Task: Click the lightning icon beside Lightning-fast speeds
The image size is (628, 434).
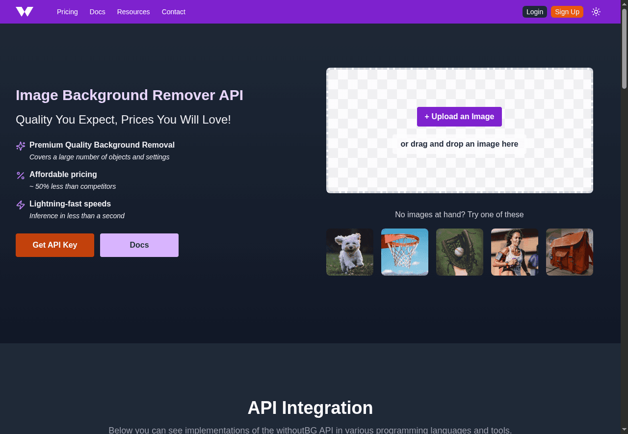Action: (20, 205)
